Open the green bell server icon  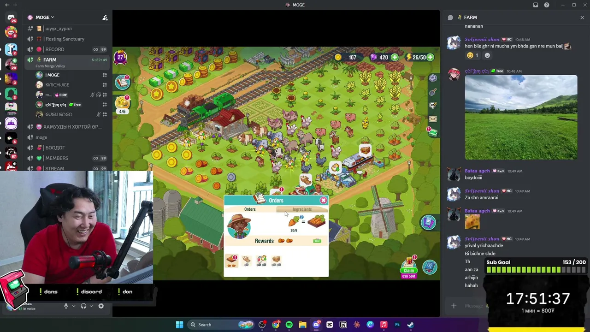[11, 94]
